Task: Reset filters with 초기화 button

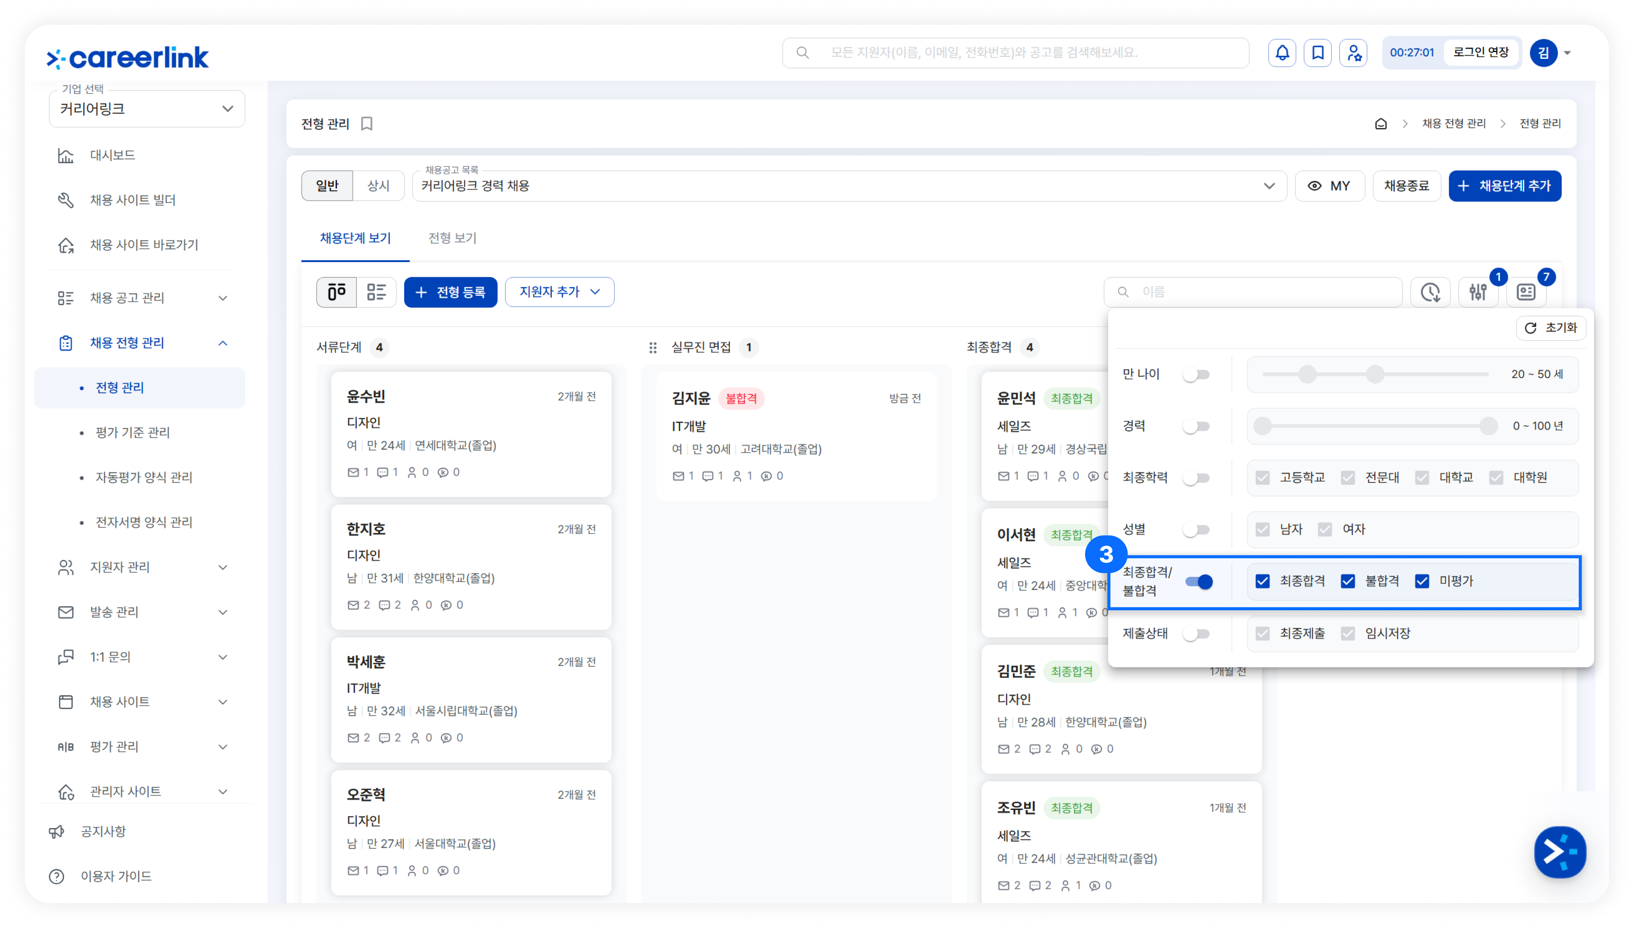Action: pyautogui.click(x=1551, y=328)
